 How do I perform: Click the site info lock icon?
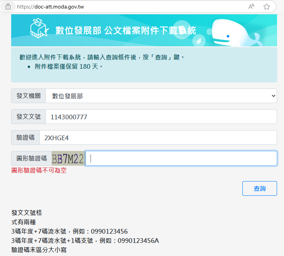click(8, 7)
